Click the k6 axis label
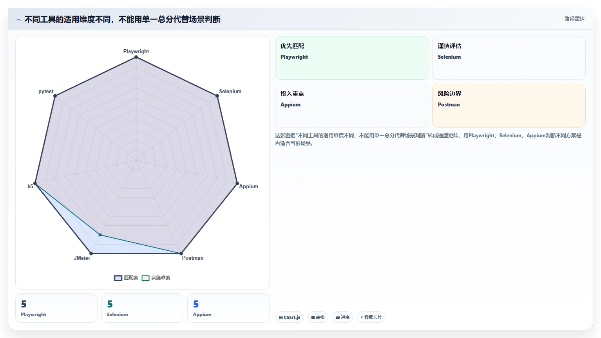This screenshot has width=601, height=338. [x=30, y=186]
